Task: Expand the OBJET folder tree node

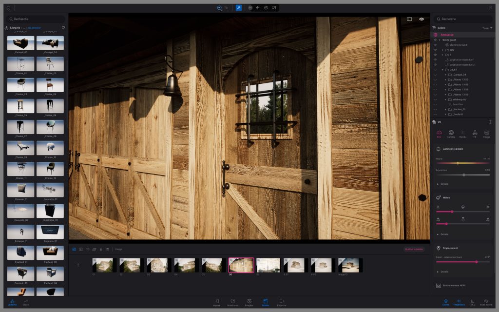Action: click(x=442, y=70)
